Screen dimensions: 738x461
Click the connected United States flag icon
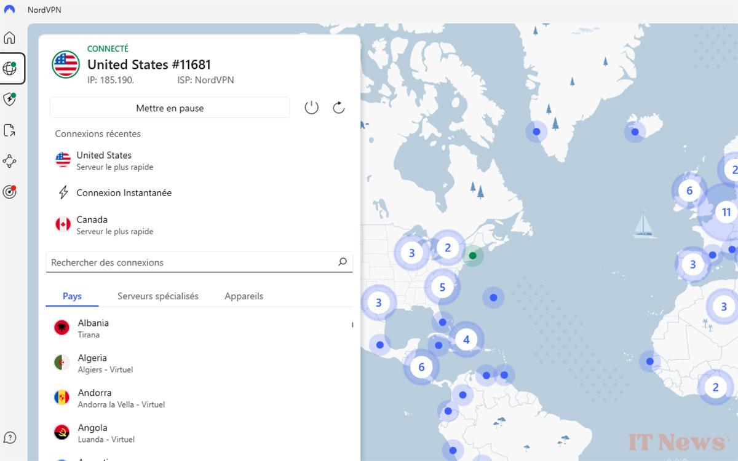coord(66,64)
